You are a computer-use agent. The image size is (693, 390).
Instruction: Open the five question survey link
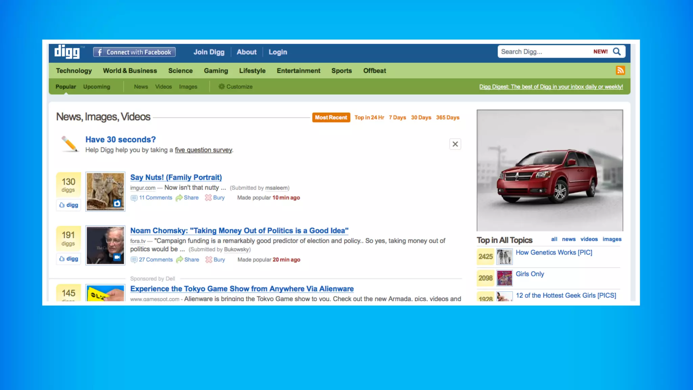tap(203, 150)
